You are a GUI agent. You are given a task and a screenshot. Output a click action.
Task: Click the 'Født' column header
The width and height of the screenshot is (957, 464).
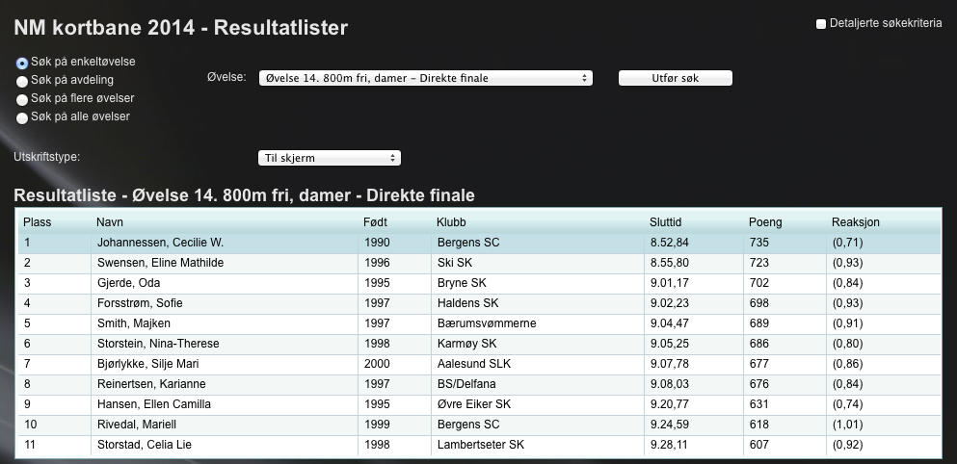tap(378, 222)
